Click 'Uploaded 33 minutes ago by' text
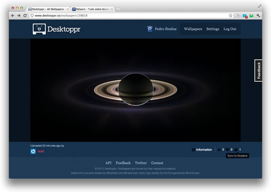Image resolution: width=271 pixels, height=192 pixels. click(47, 146)
